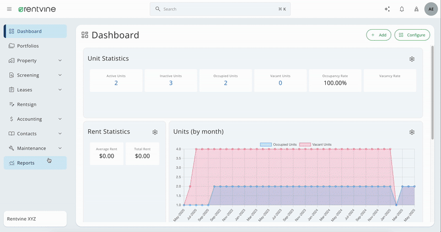The image size is (441, 232).
Task: Click the Maintenance wrench icon
Action: pyautogui.click(x=12, y=148)
